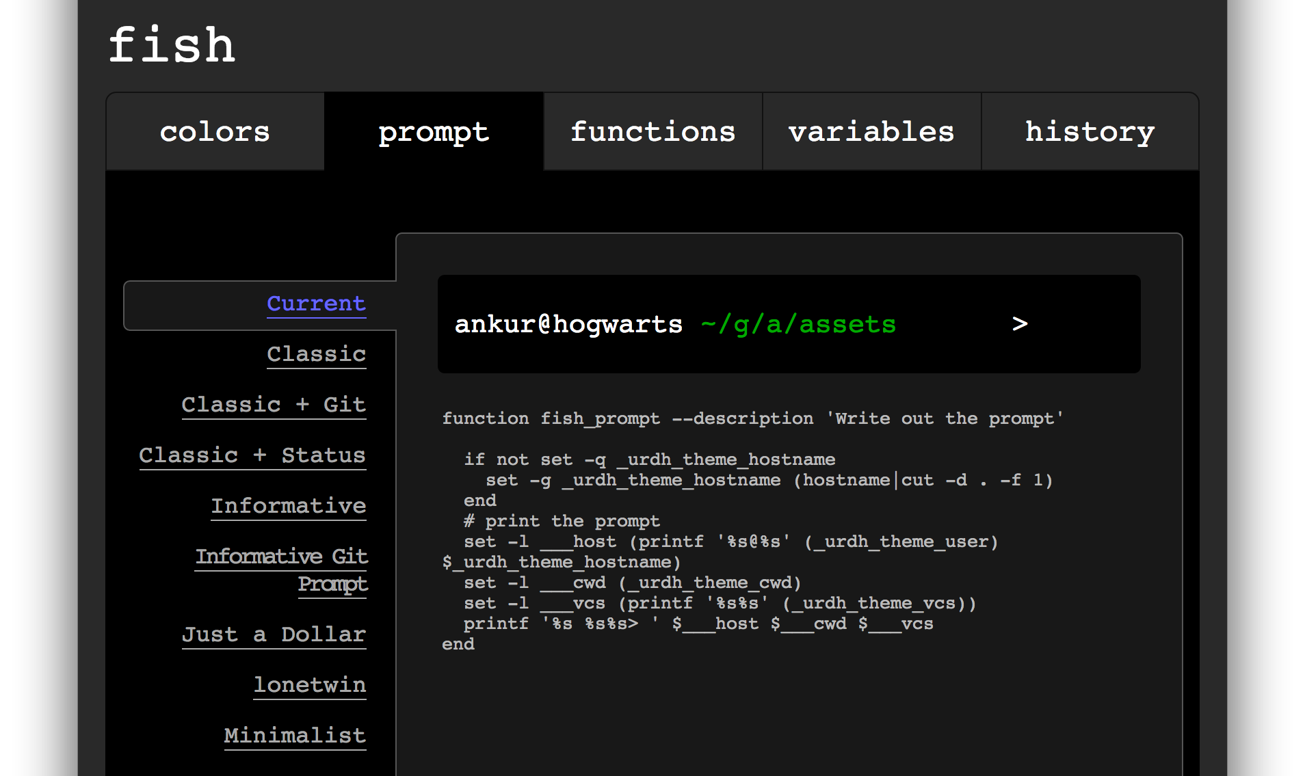Image resolution: width=1305 pixels, height=776 pixels.
Task: Choose the Classic prompt style
Action: tap(317, 354)
